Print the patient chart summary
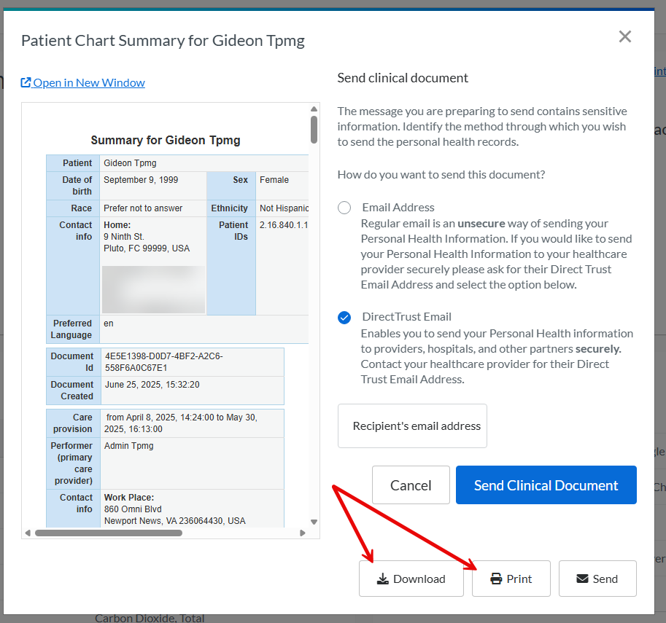666x623 pixels. 511,579
